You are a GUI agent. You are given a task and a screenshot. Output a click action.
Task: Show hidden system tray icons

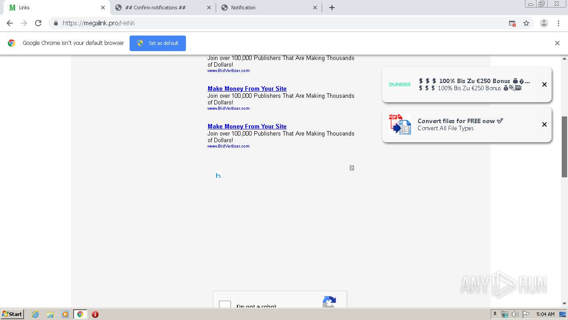pos(495,314)
